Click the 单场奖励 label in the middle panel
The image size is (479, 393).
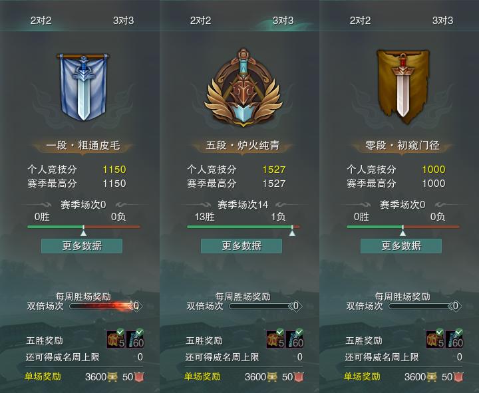pos(202,376)
